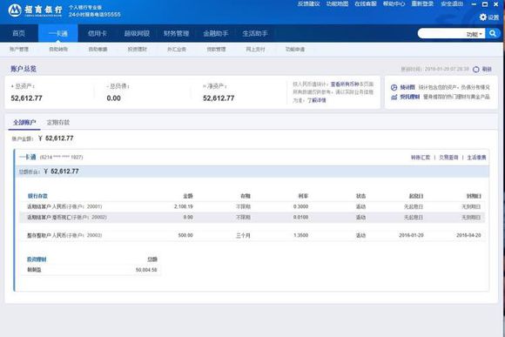Close the bank client window
Screen dimensions: 505x337
click(x=496, y=4)
